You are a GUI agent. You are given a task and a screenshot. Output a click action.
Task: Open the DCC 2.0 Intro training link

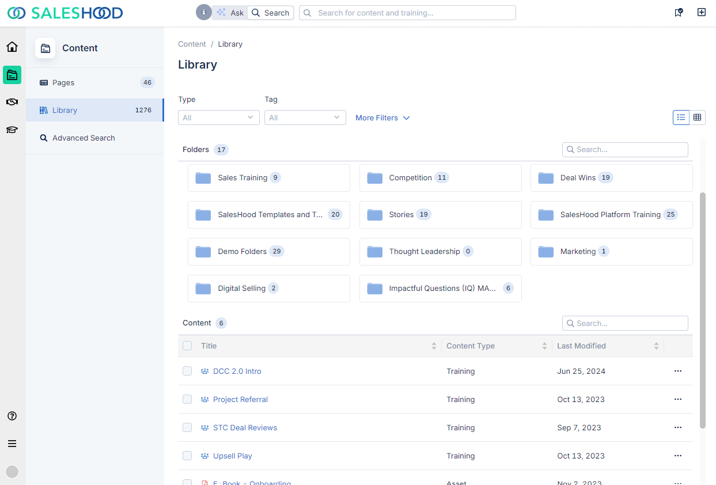click(x=237, y=371)
